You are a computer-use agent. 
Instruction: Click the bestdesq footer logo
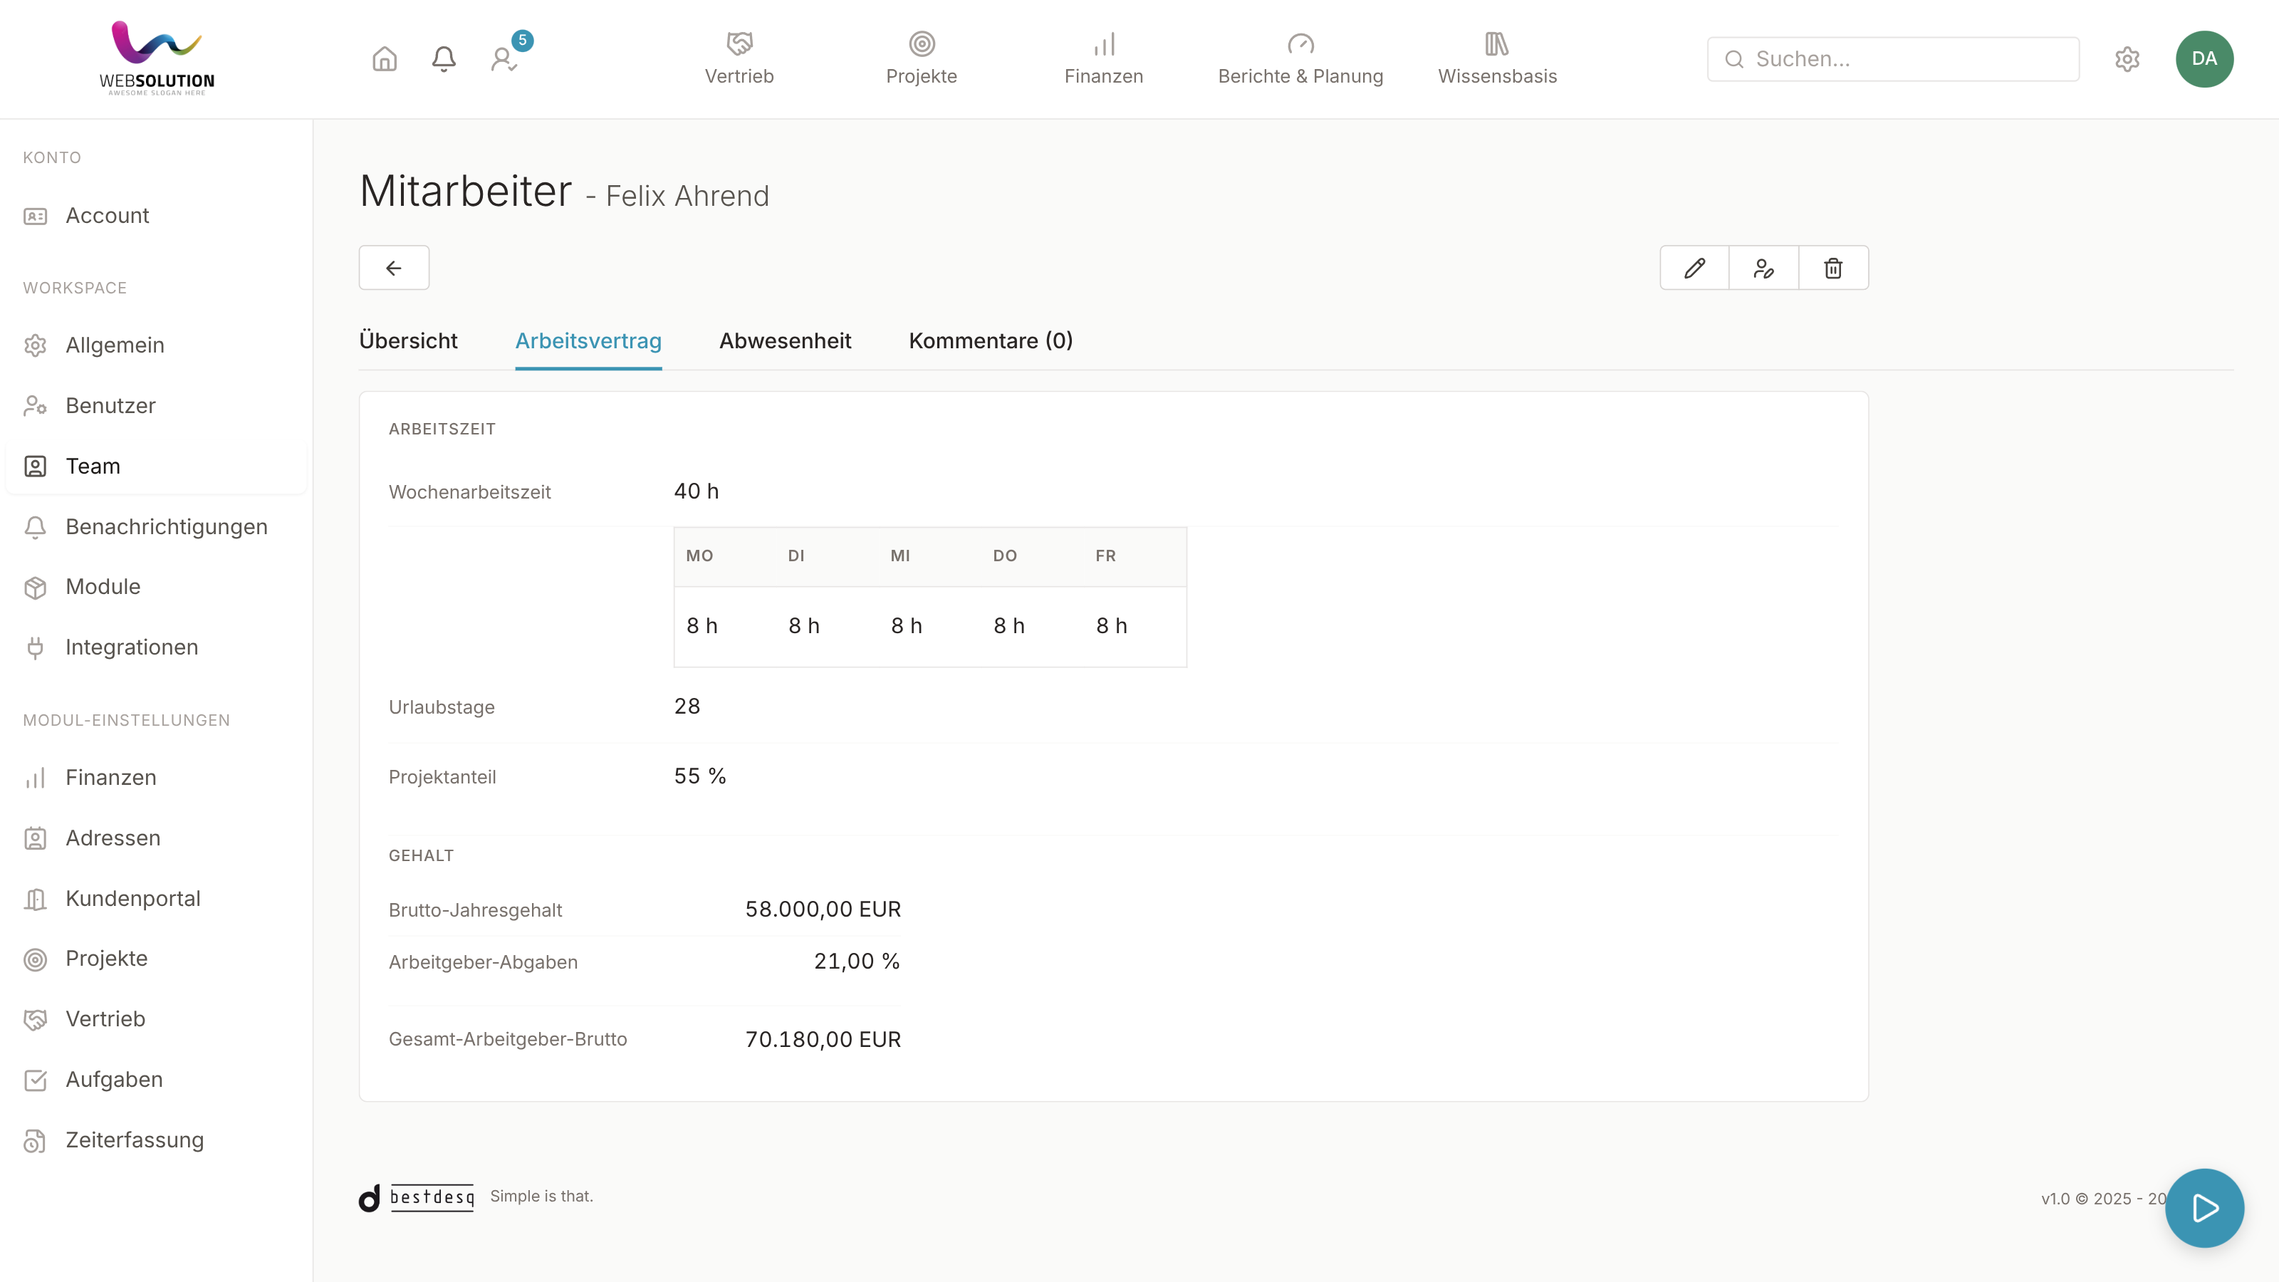(417, 1198)
